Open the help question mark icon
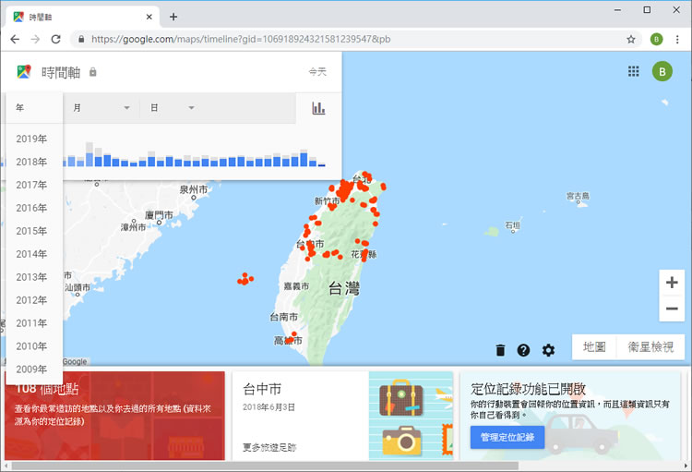 pos(524,350)
